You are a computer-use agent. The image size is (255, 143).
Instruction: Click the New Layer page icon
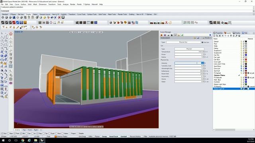[x=214, y=36]
